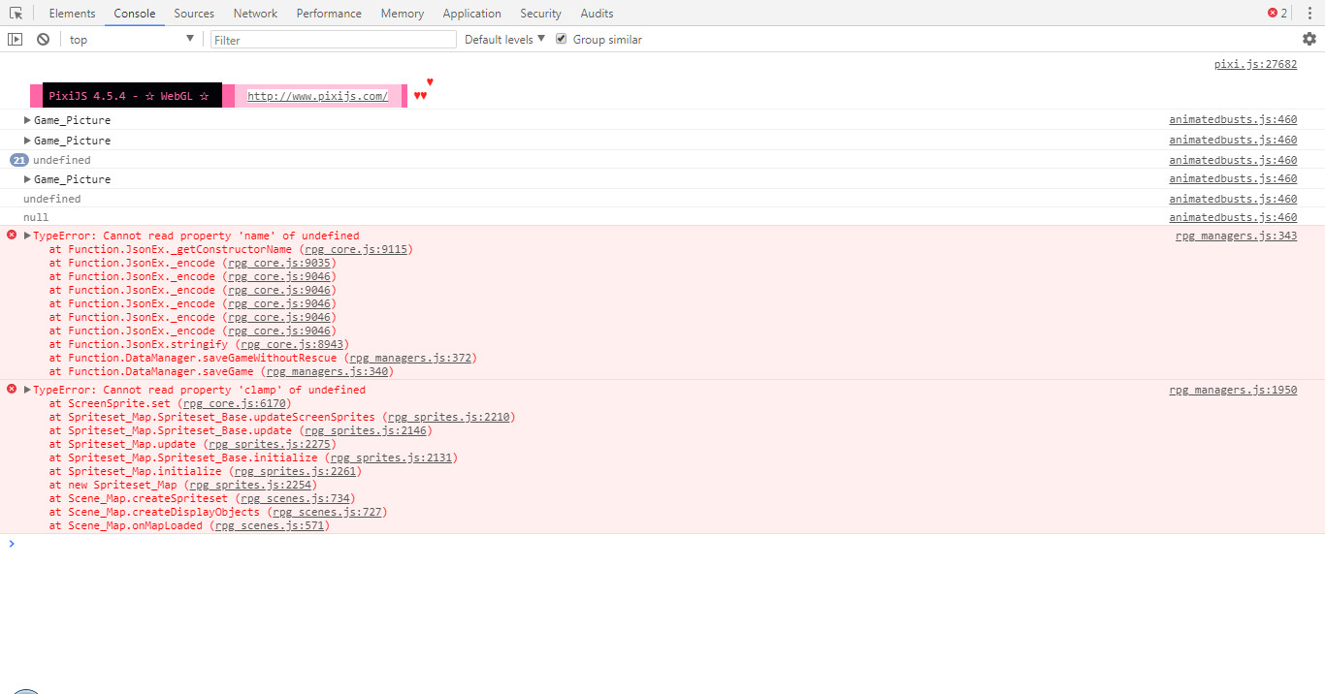Select the null log entry text
Viewport: 1325px width, 694px height.
click(x=36, y=217)
